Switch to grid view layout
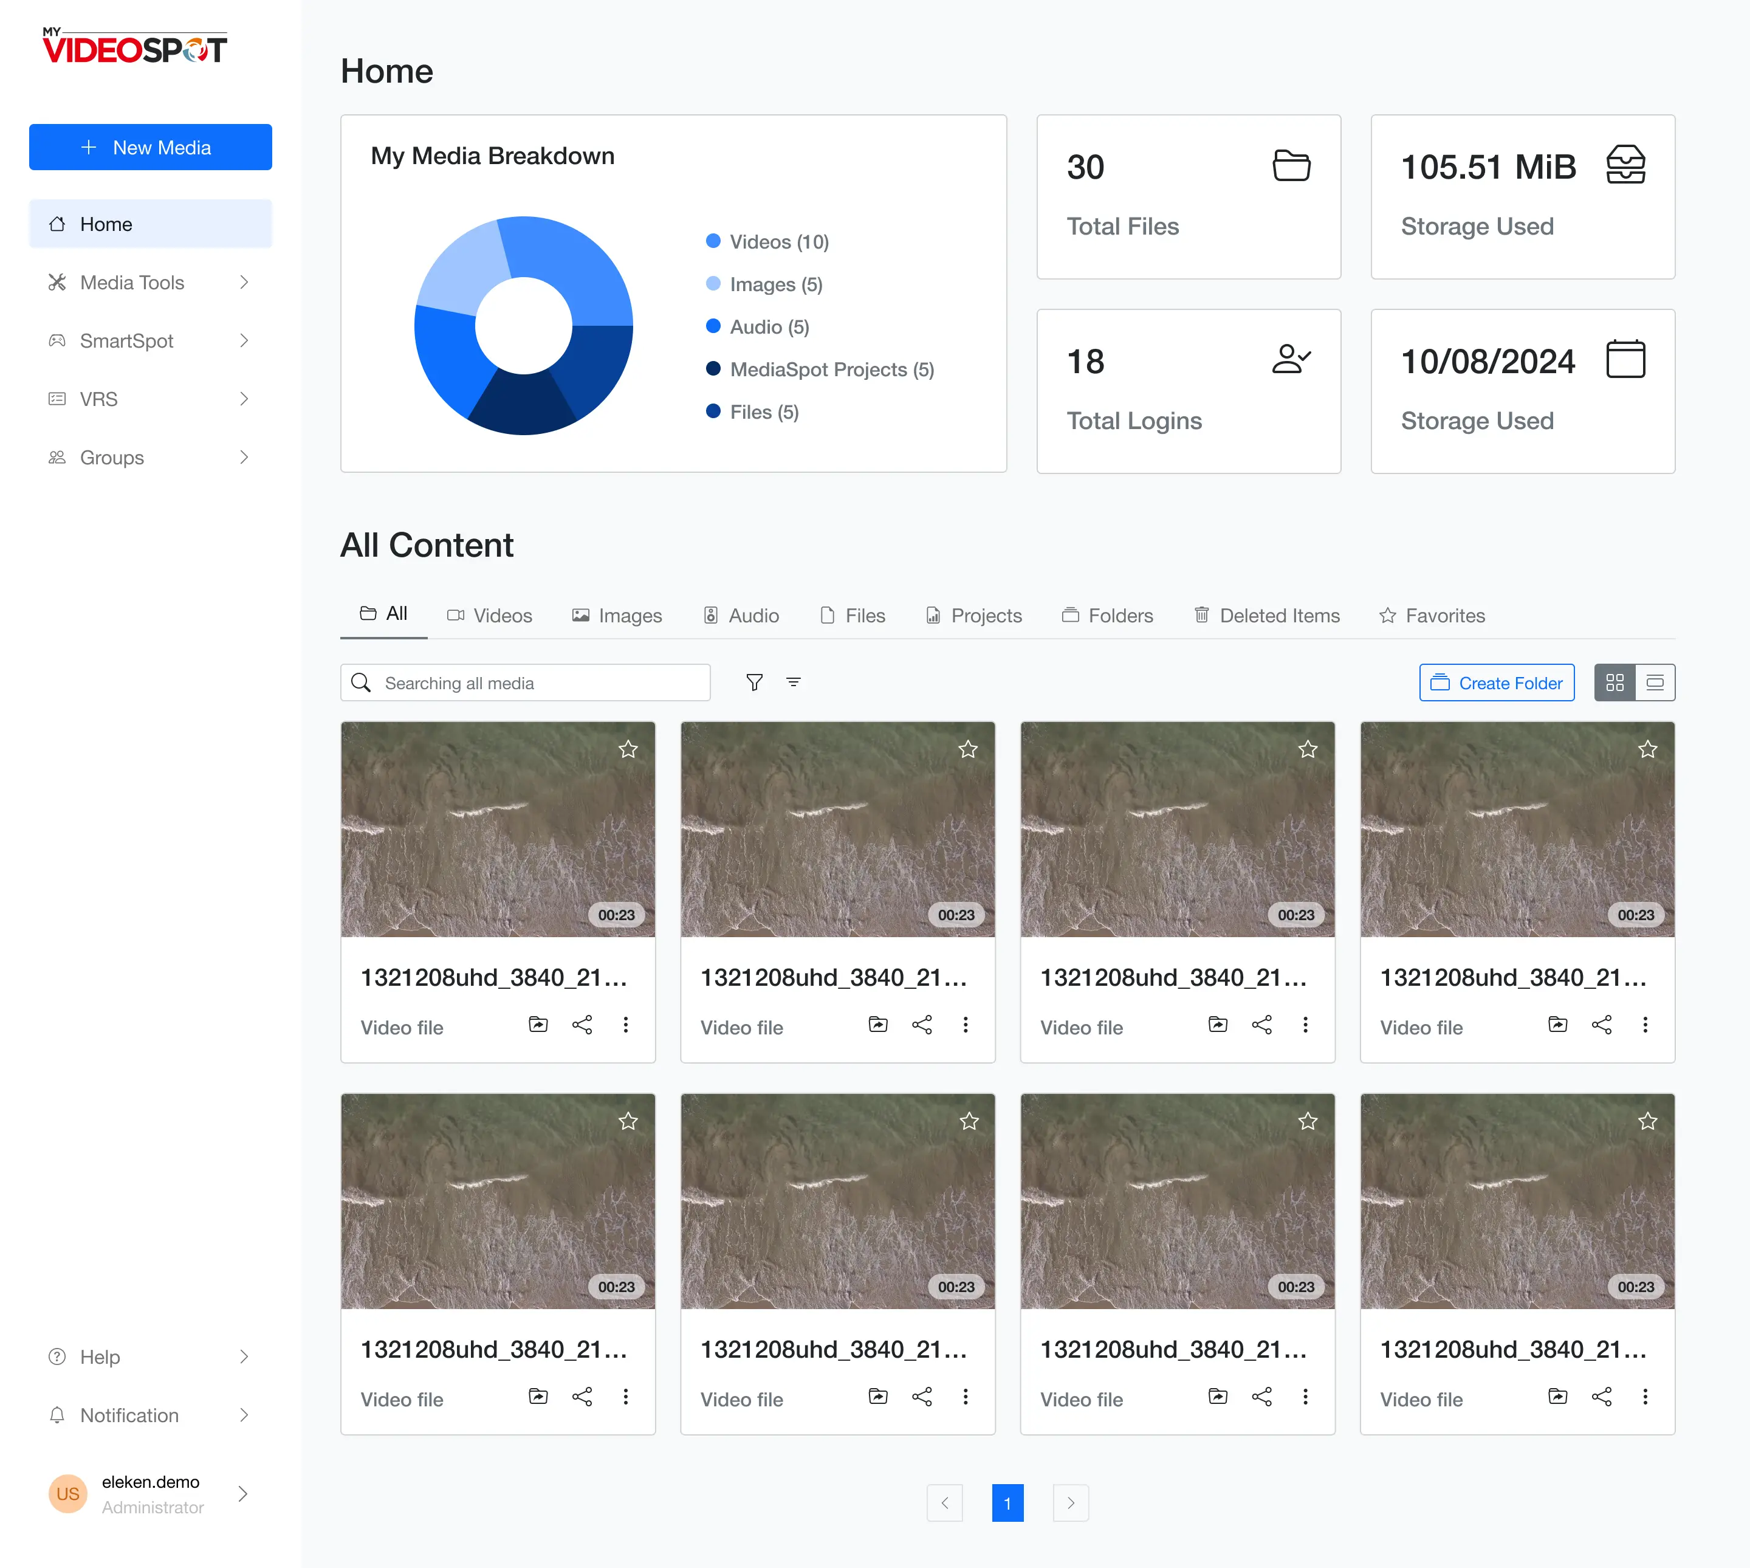Screen dimensions: 1750x1568 click(1614, 683)
